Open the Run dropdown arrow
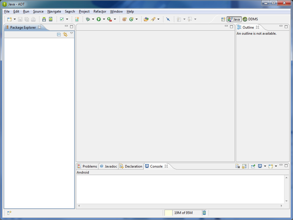Viewport: 293px width, 220px height. point(104,19)
